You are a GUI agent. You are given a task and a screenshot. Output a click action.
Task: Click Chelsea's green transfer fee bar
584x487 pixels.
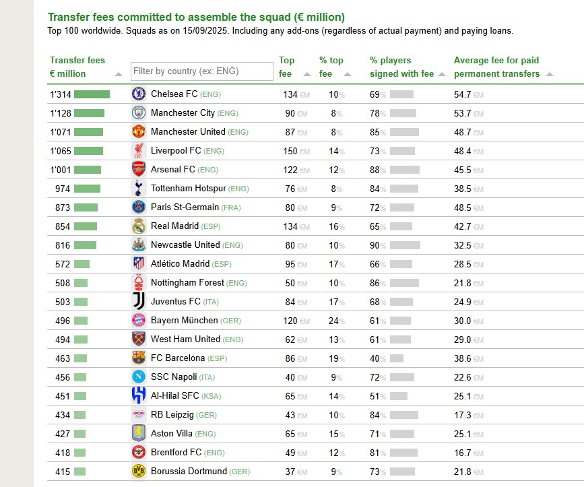click(92, 94)
